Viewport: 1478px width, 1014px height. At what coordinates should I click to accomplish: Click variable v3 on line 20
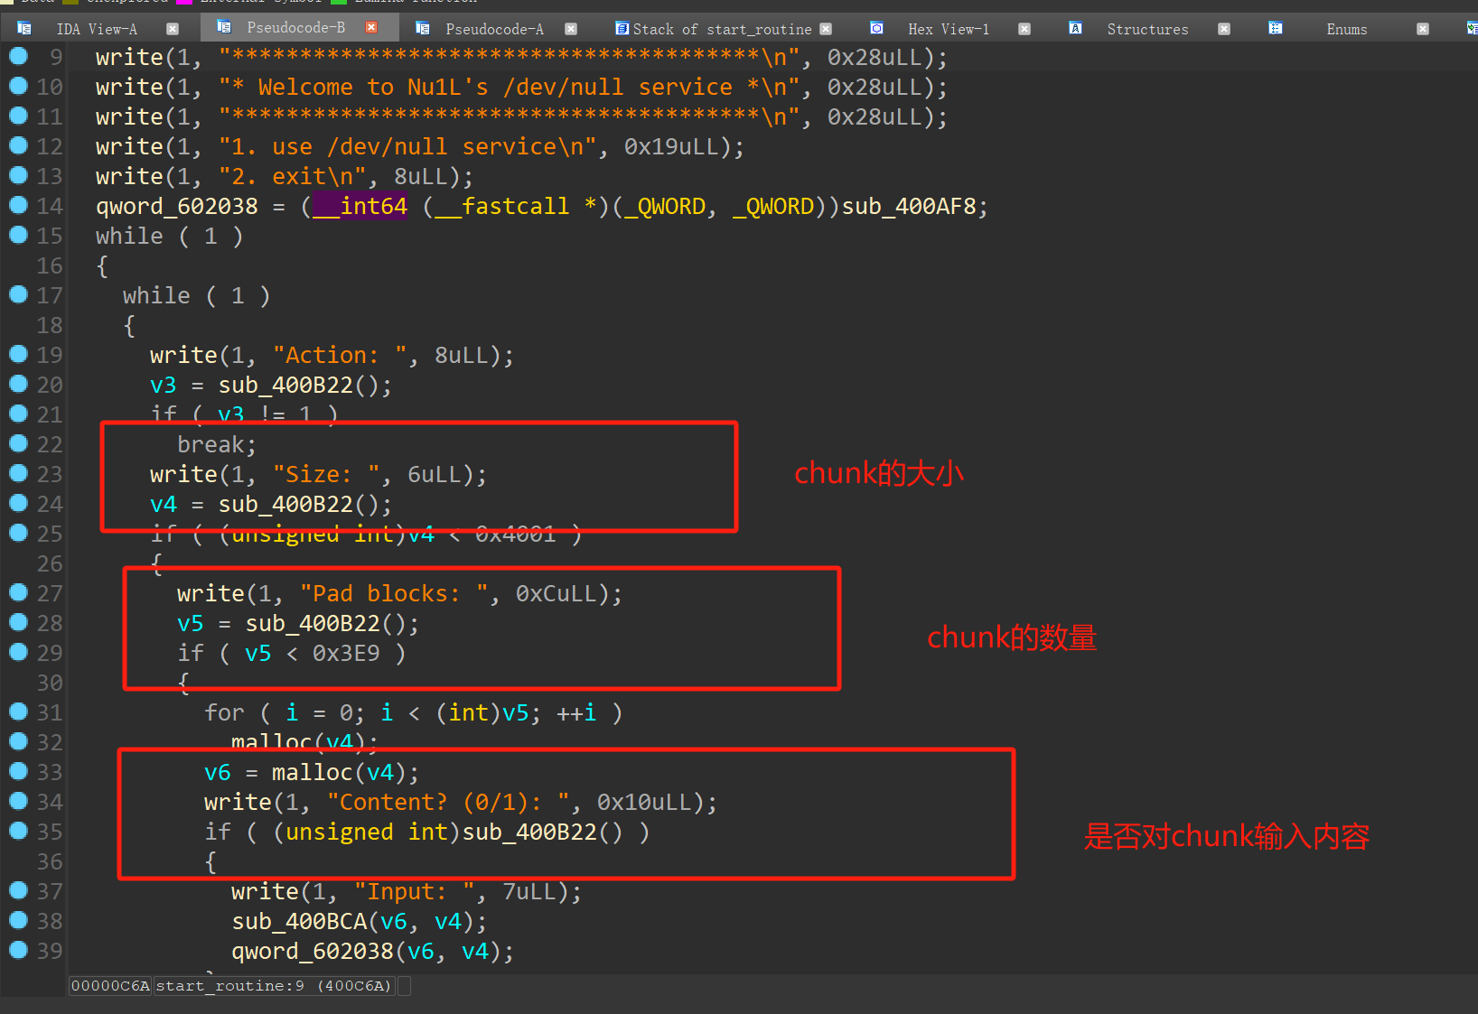pos(164,386)
